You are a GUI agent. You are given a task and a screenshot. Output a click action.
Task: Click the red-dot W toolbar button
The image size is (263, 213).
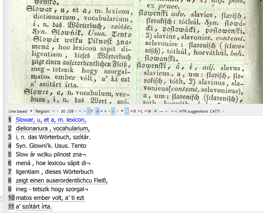(x=148, y=111)
